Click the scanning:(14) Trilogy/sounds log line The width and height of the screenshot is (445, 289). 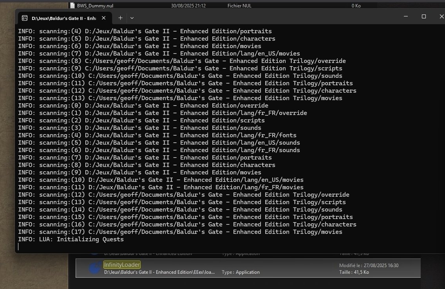180,209
